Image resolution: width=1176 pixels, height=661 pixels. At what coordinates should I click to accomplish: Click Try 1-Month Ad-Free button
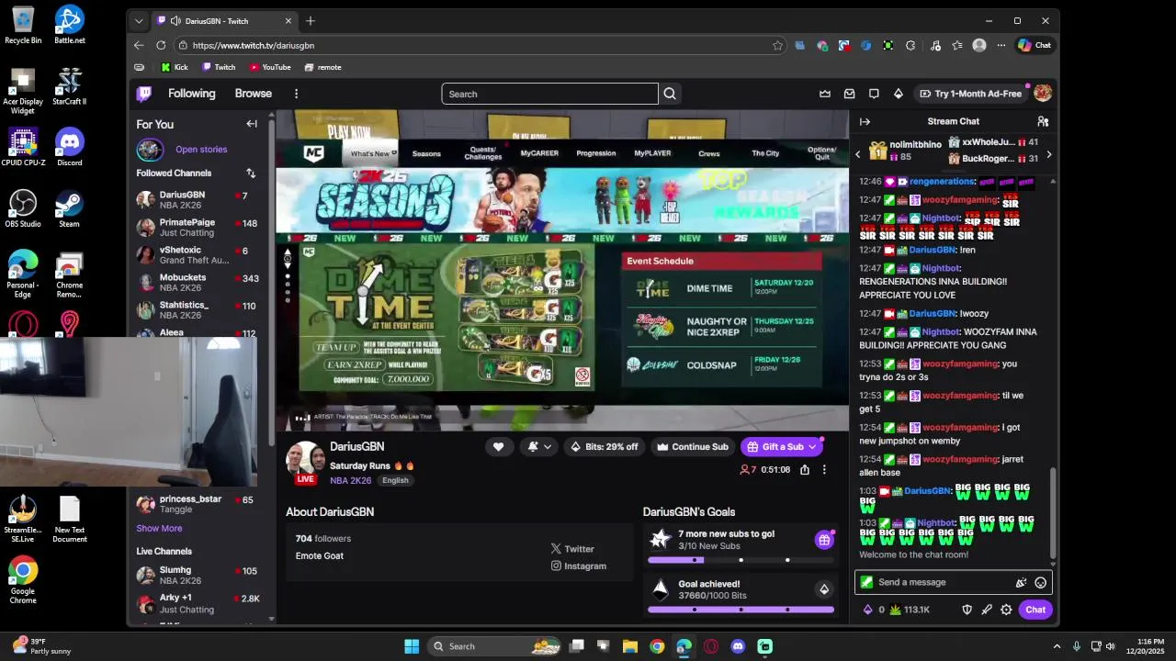point(970,94)
